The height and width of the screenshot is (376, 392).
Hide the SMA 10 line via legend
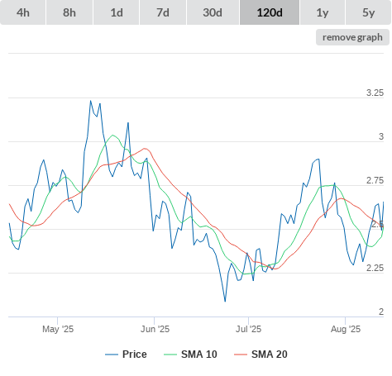point(190,355)
